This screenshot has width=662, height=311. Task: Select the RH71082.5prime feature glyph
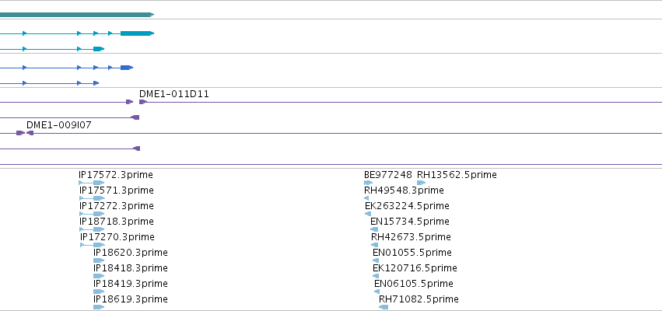(x=384, y=307)
